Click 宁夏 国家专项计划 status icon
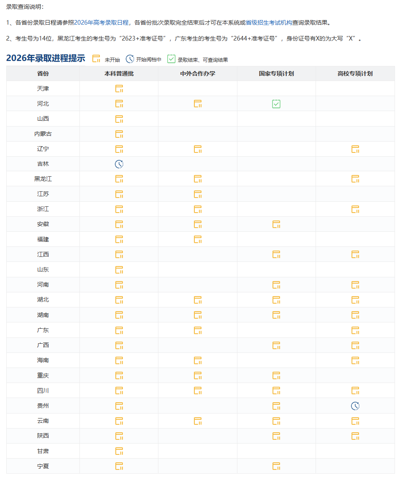Screen dimensions: 400x487 coord(276,467)
